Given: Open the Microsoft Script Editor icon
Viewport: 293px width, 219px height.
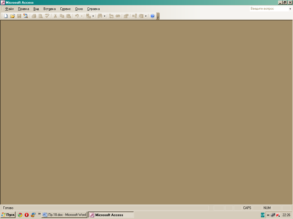Looking at the screenshot, I should [x=118, y=16].
